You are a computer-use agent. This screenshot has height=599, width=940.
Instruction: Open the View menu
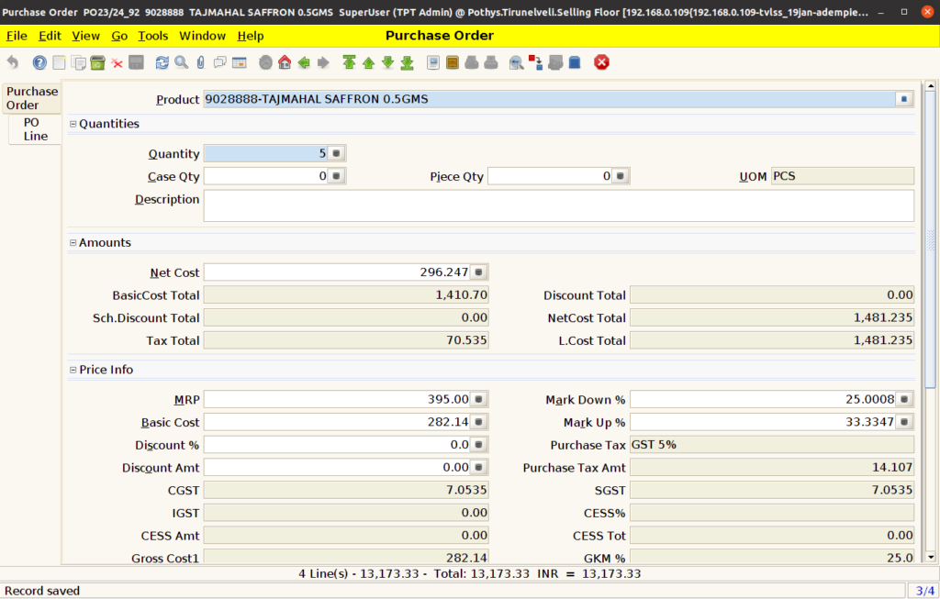point(85,36)
